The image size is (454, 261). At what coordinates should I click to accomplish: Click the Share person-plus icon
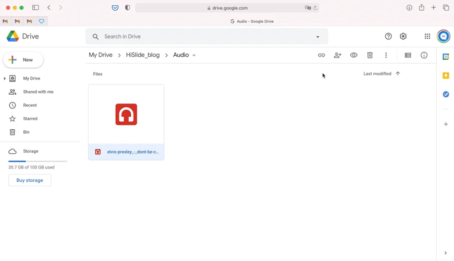click(337, 55)
